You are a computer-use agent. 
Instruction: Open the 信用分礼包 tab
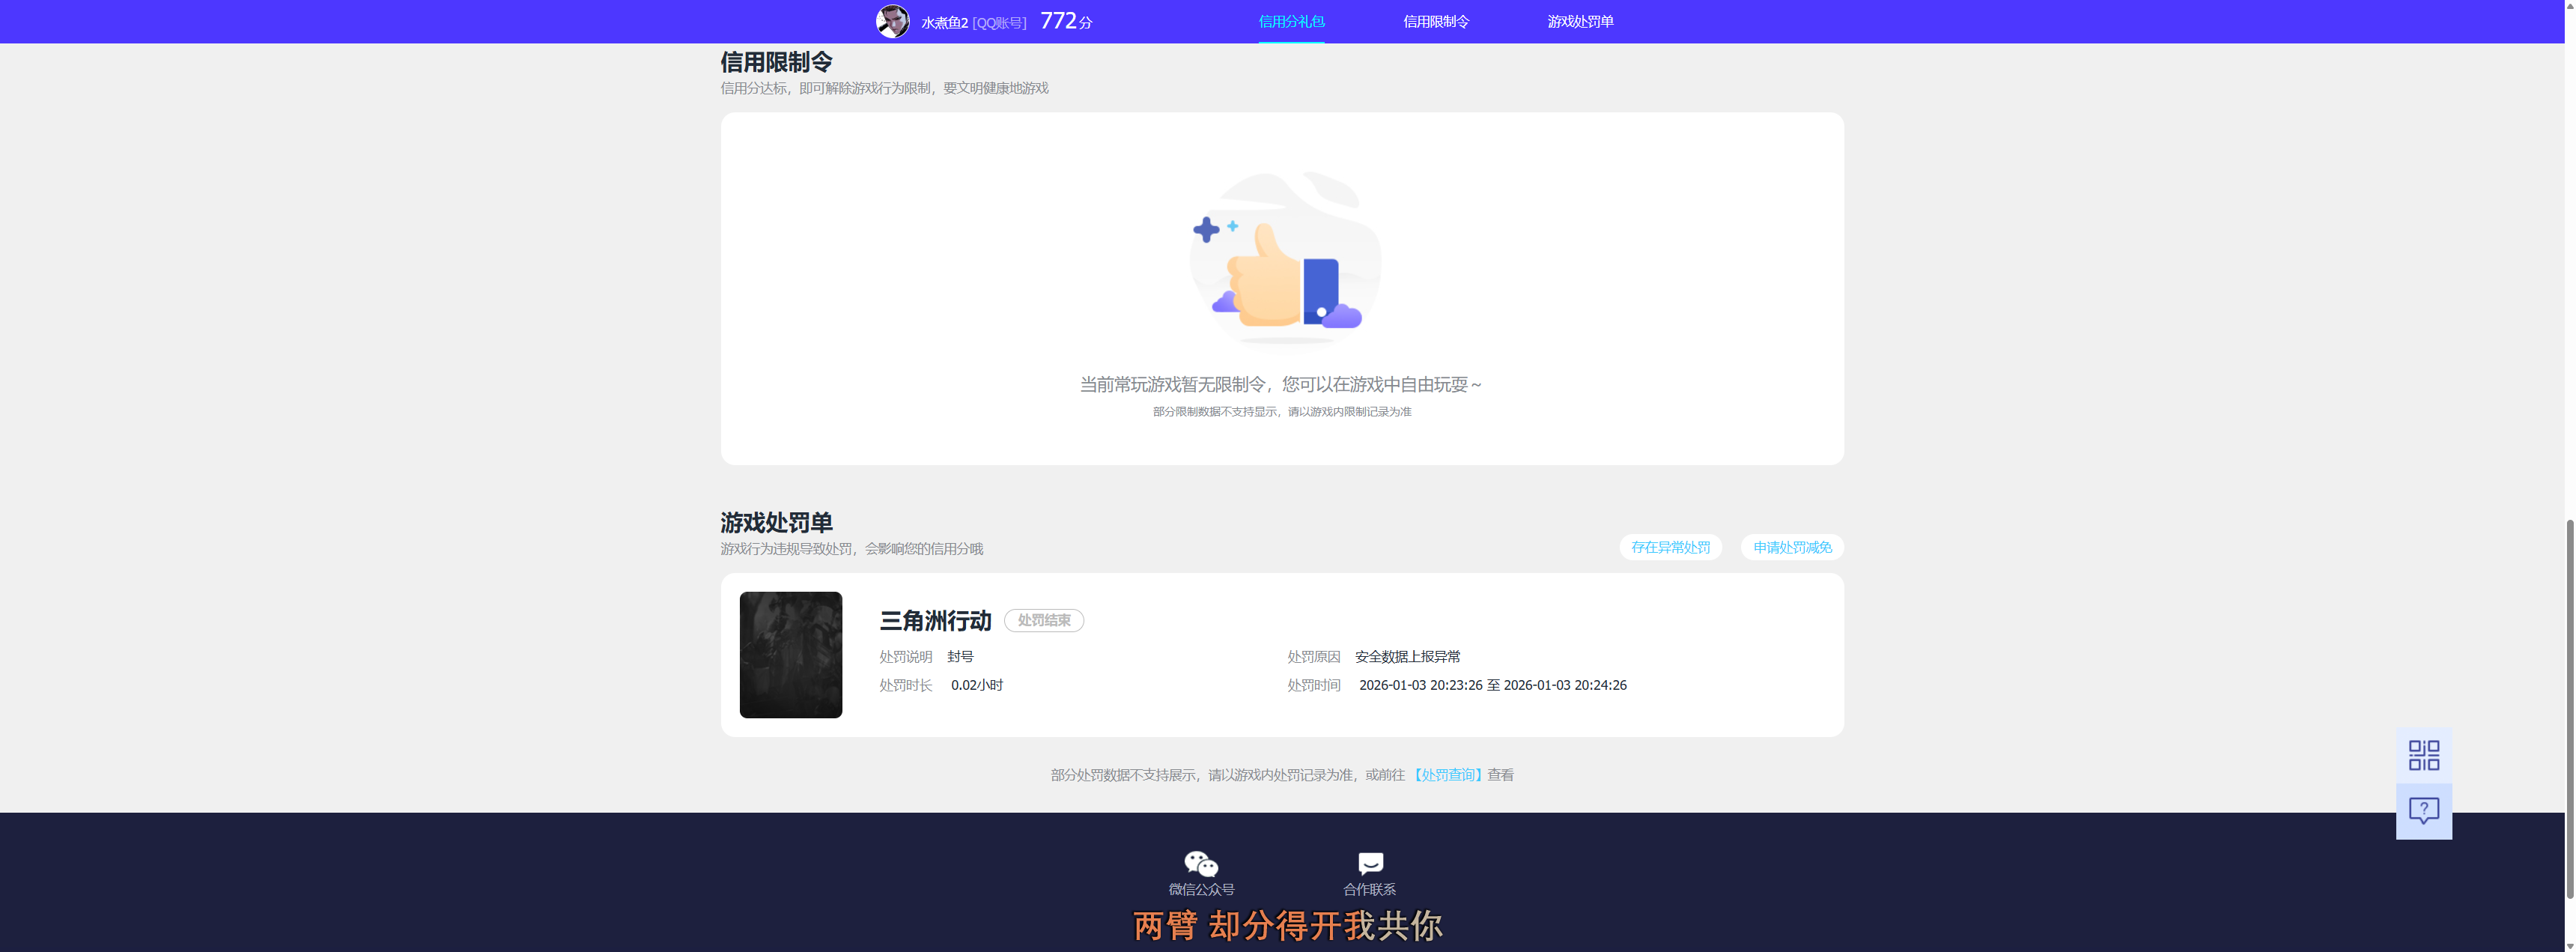pyautogui.click(x=1291, y=21)
